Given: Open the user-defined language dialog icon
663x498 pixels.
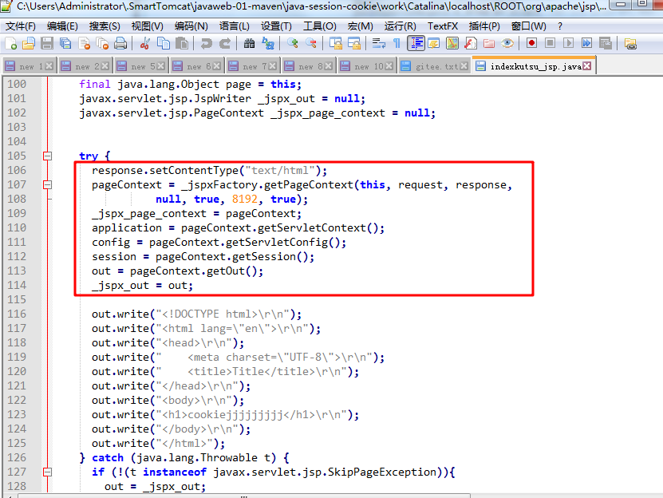Looking at the screenshot, I should pos(434,44).
